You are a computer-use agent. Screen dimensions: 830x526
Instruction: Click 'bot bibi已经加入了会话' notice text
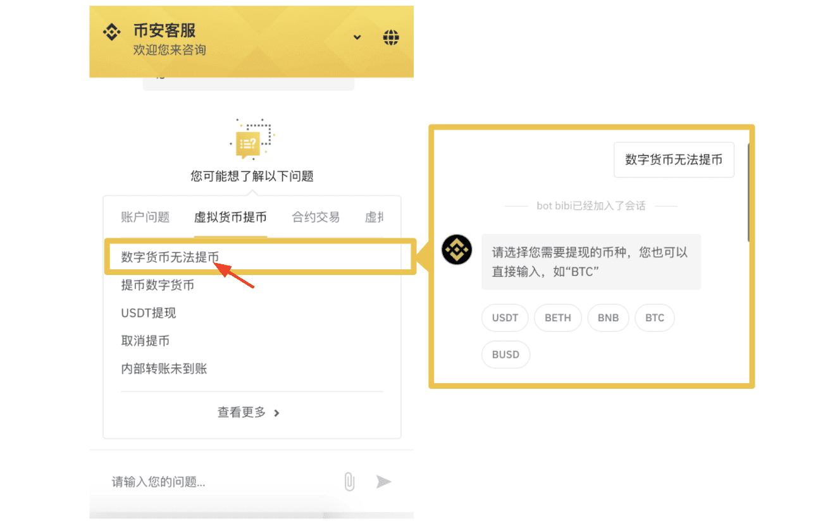tap(591, 206)
